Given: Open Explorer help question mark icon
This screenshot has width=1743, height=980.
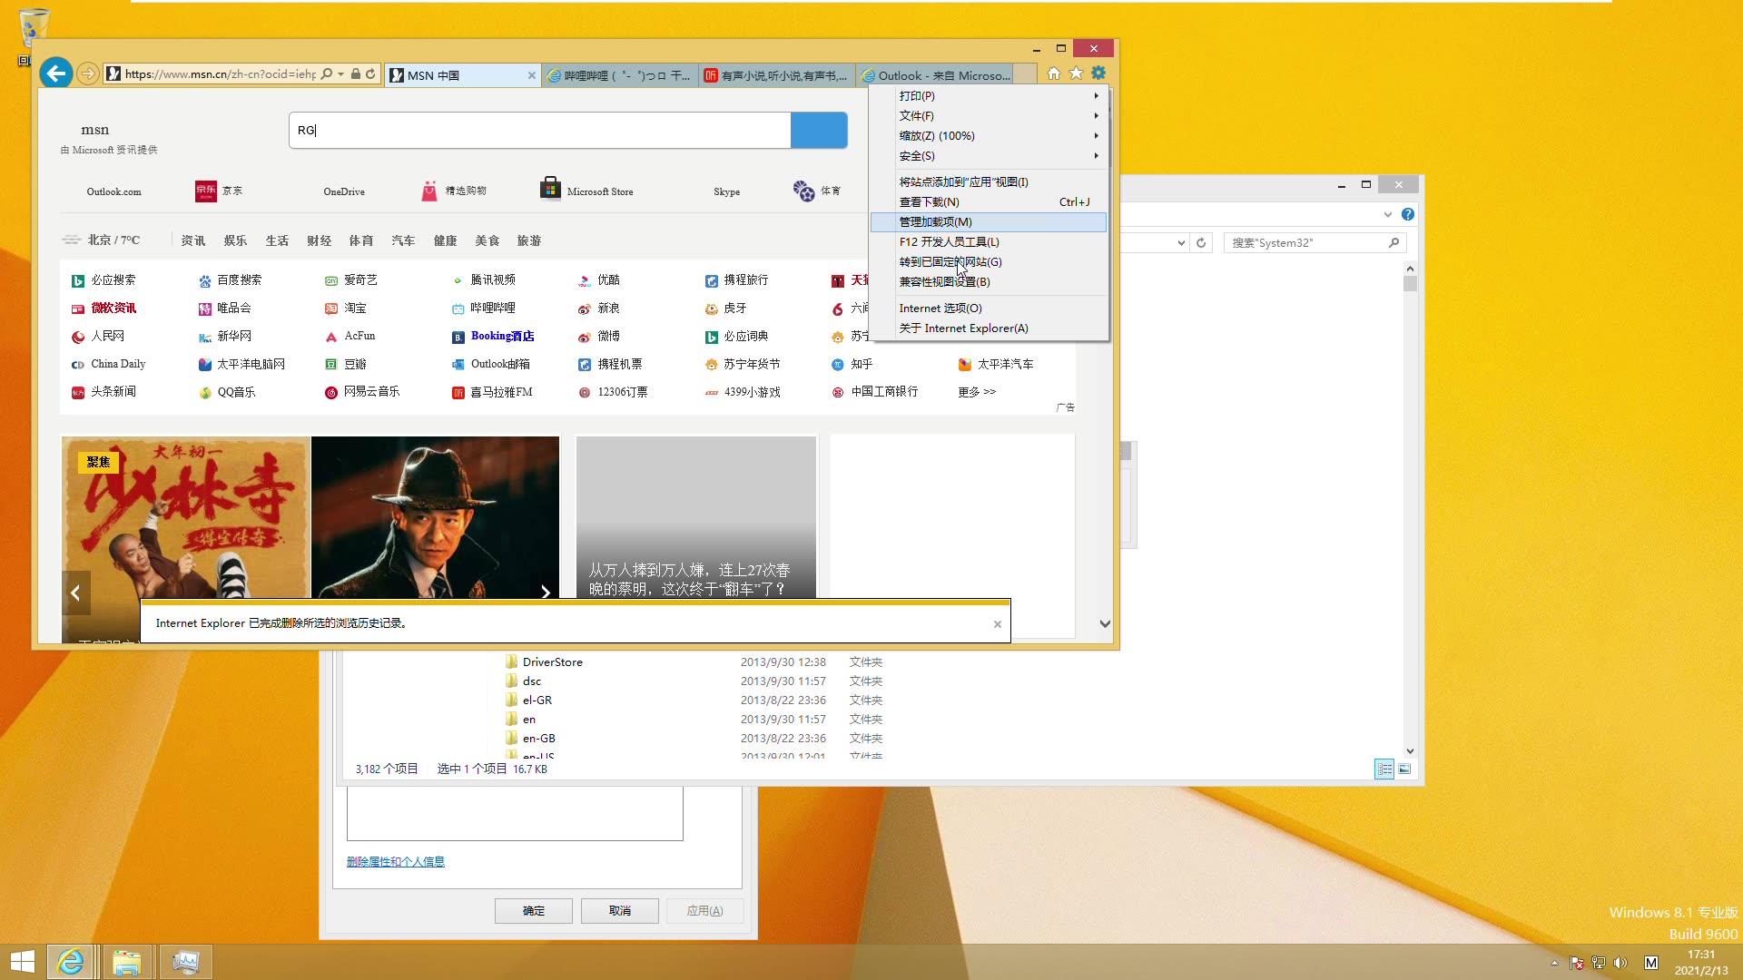Looking at the screenshot, I should (x=1407, y=214).
